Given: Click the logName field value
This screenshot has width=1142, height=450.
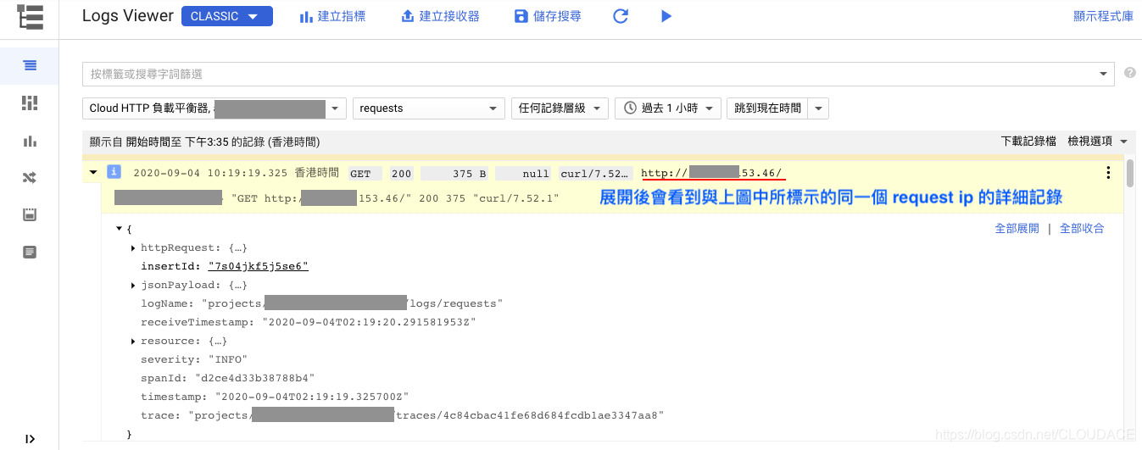Looking at the screenshot, I should (x=352, y=303).
